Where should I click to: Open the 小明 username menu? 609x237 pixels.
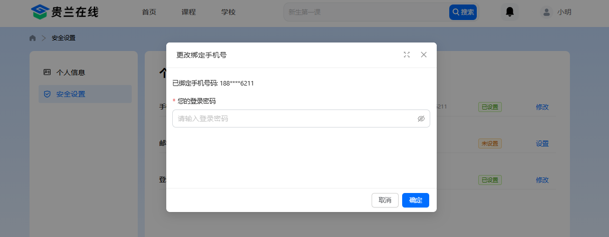point(564,12)
